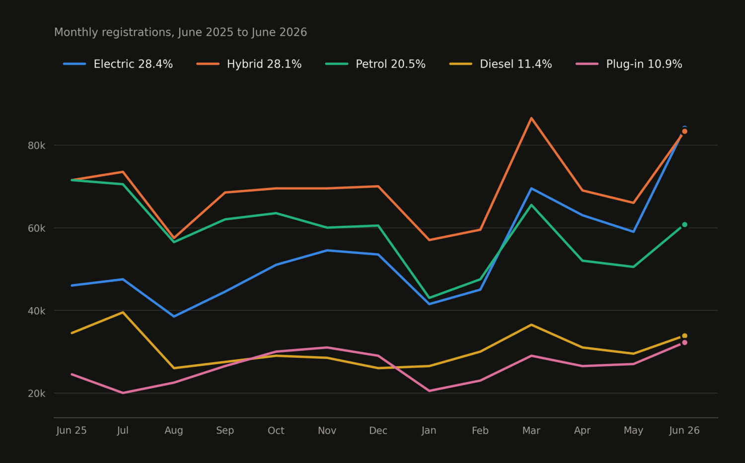The width and height of the screenshot is (745, 463).
Task: Select the "Electric 28.4%" legend label
Action: (133, 64)
